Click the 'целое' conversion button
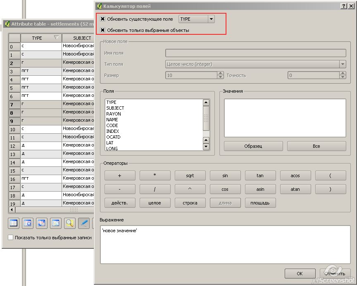The image size is (357, 286). [155, 203]
